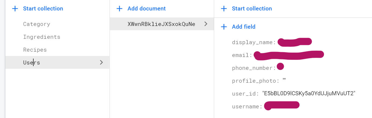Click the user_id value string

click(x=310, y=94)
